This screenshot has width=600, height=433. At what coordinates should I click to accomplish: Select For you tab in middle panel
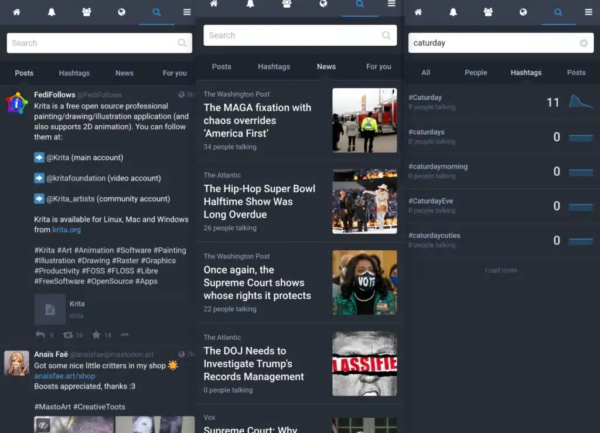(379, 67)
